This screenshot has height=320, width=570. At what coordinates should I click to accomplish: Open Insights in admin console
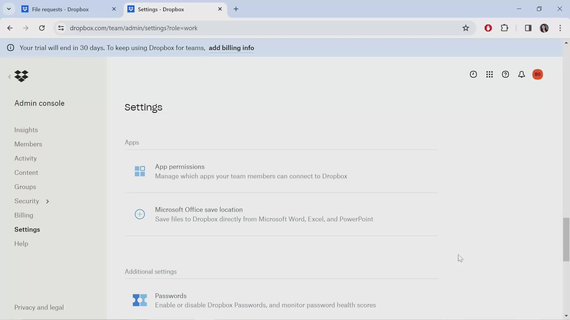(x=26, y=130)
